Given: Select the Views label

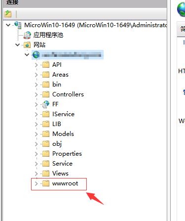Looking at the screenshot, I should click(x=60, y=174).
